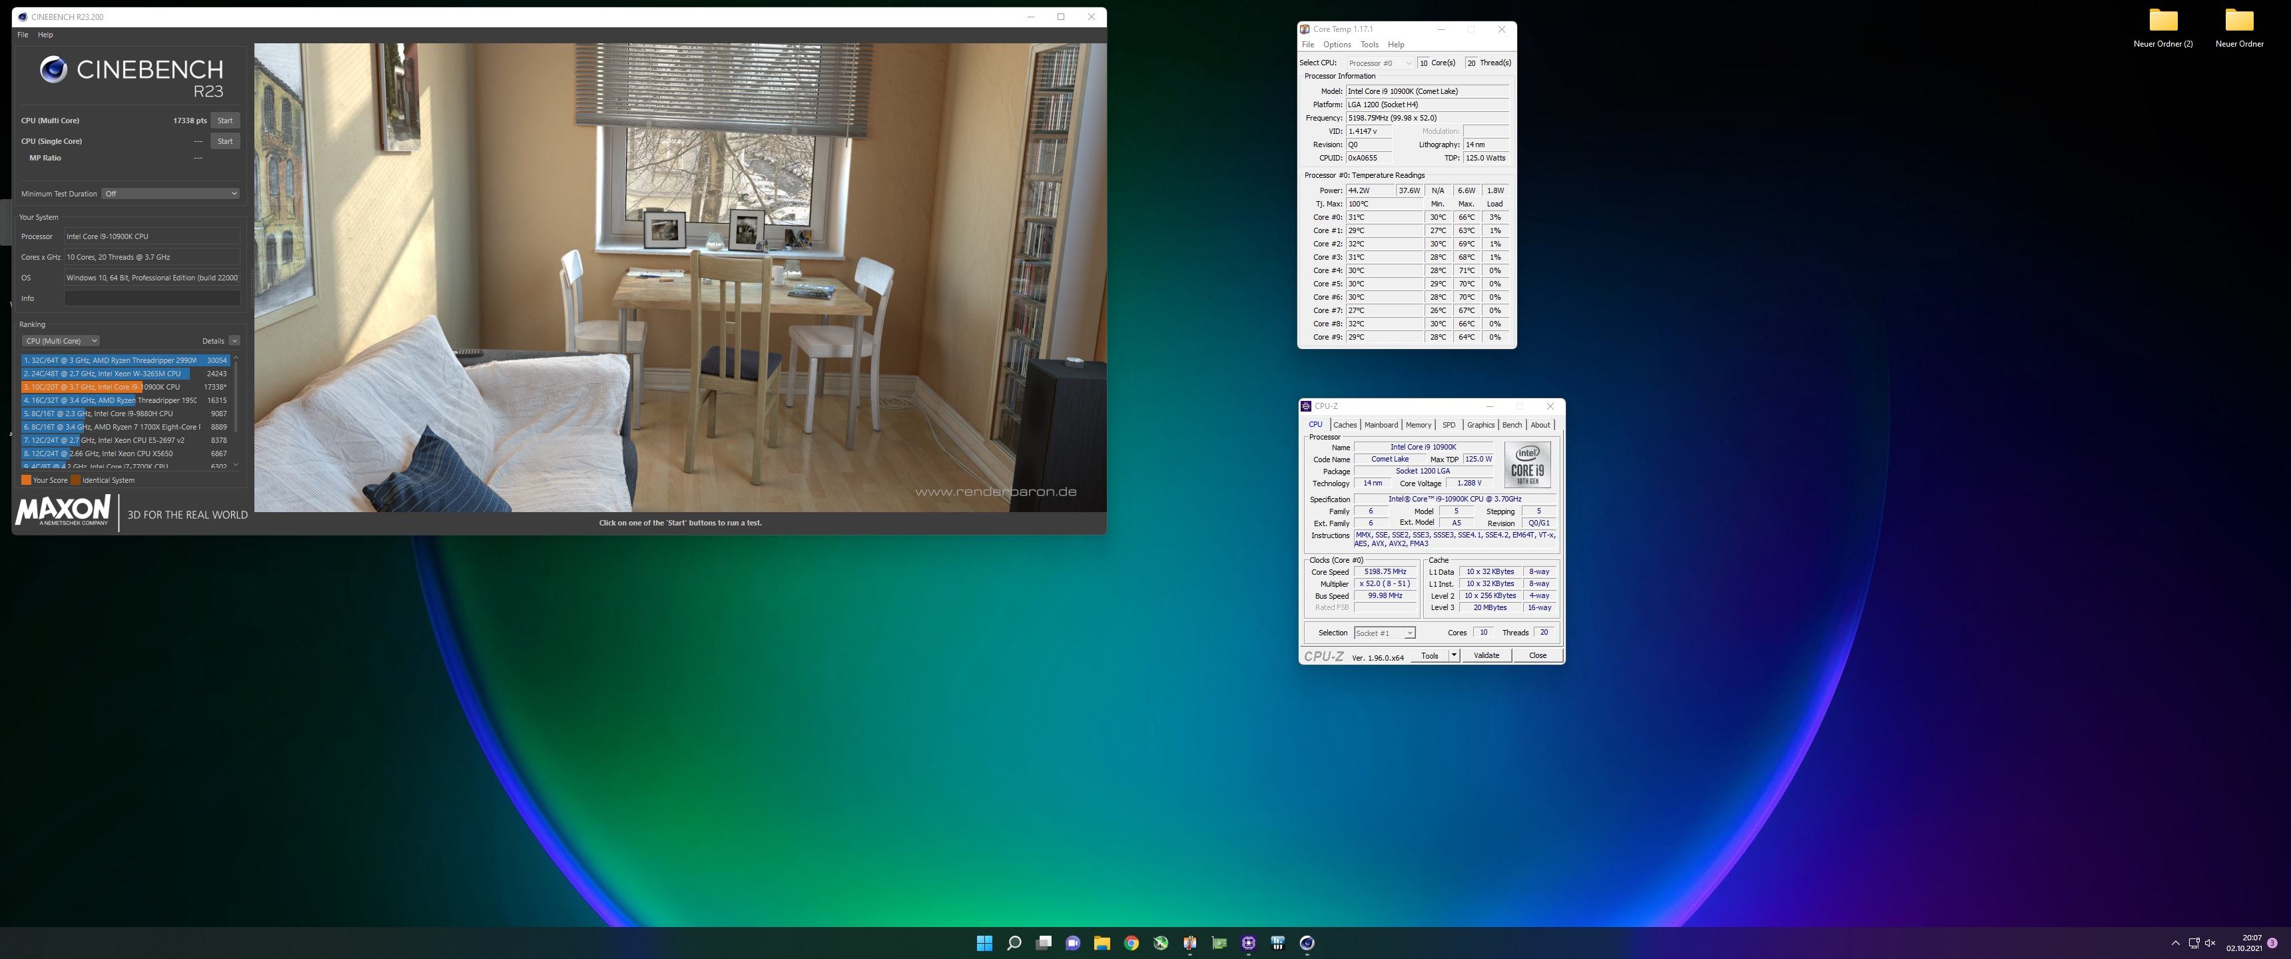Open the CPU (Multi Core) ranking dropdown
Screen dimensions: 2291x959
coord(61,341)
